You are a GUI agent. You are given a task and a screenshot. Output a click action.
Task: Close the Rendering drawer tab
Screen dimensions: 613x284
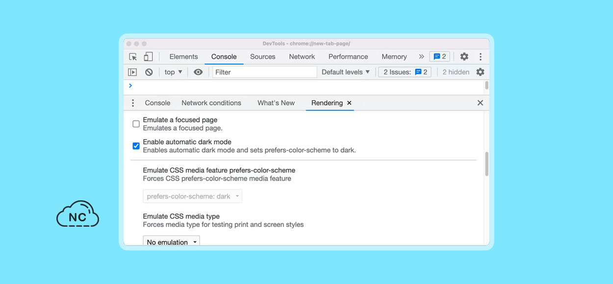pos(349,103)
